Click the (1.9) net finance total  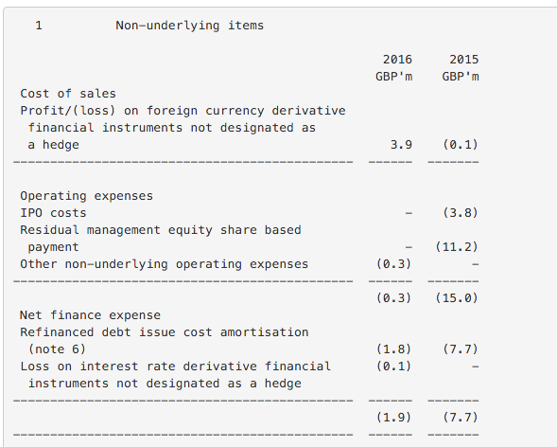[393, 417]
